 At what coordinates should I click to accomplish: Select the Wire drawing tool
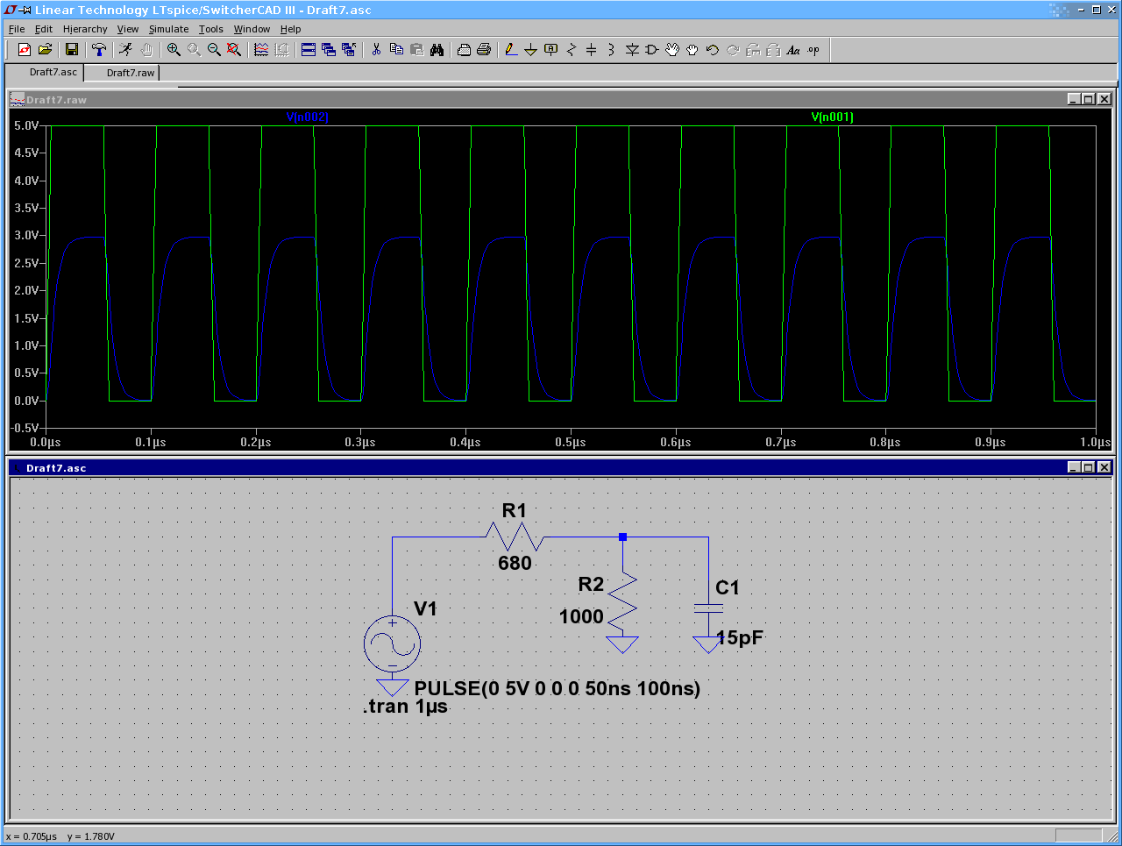point(511,49)
